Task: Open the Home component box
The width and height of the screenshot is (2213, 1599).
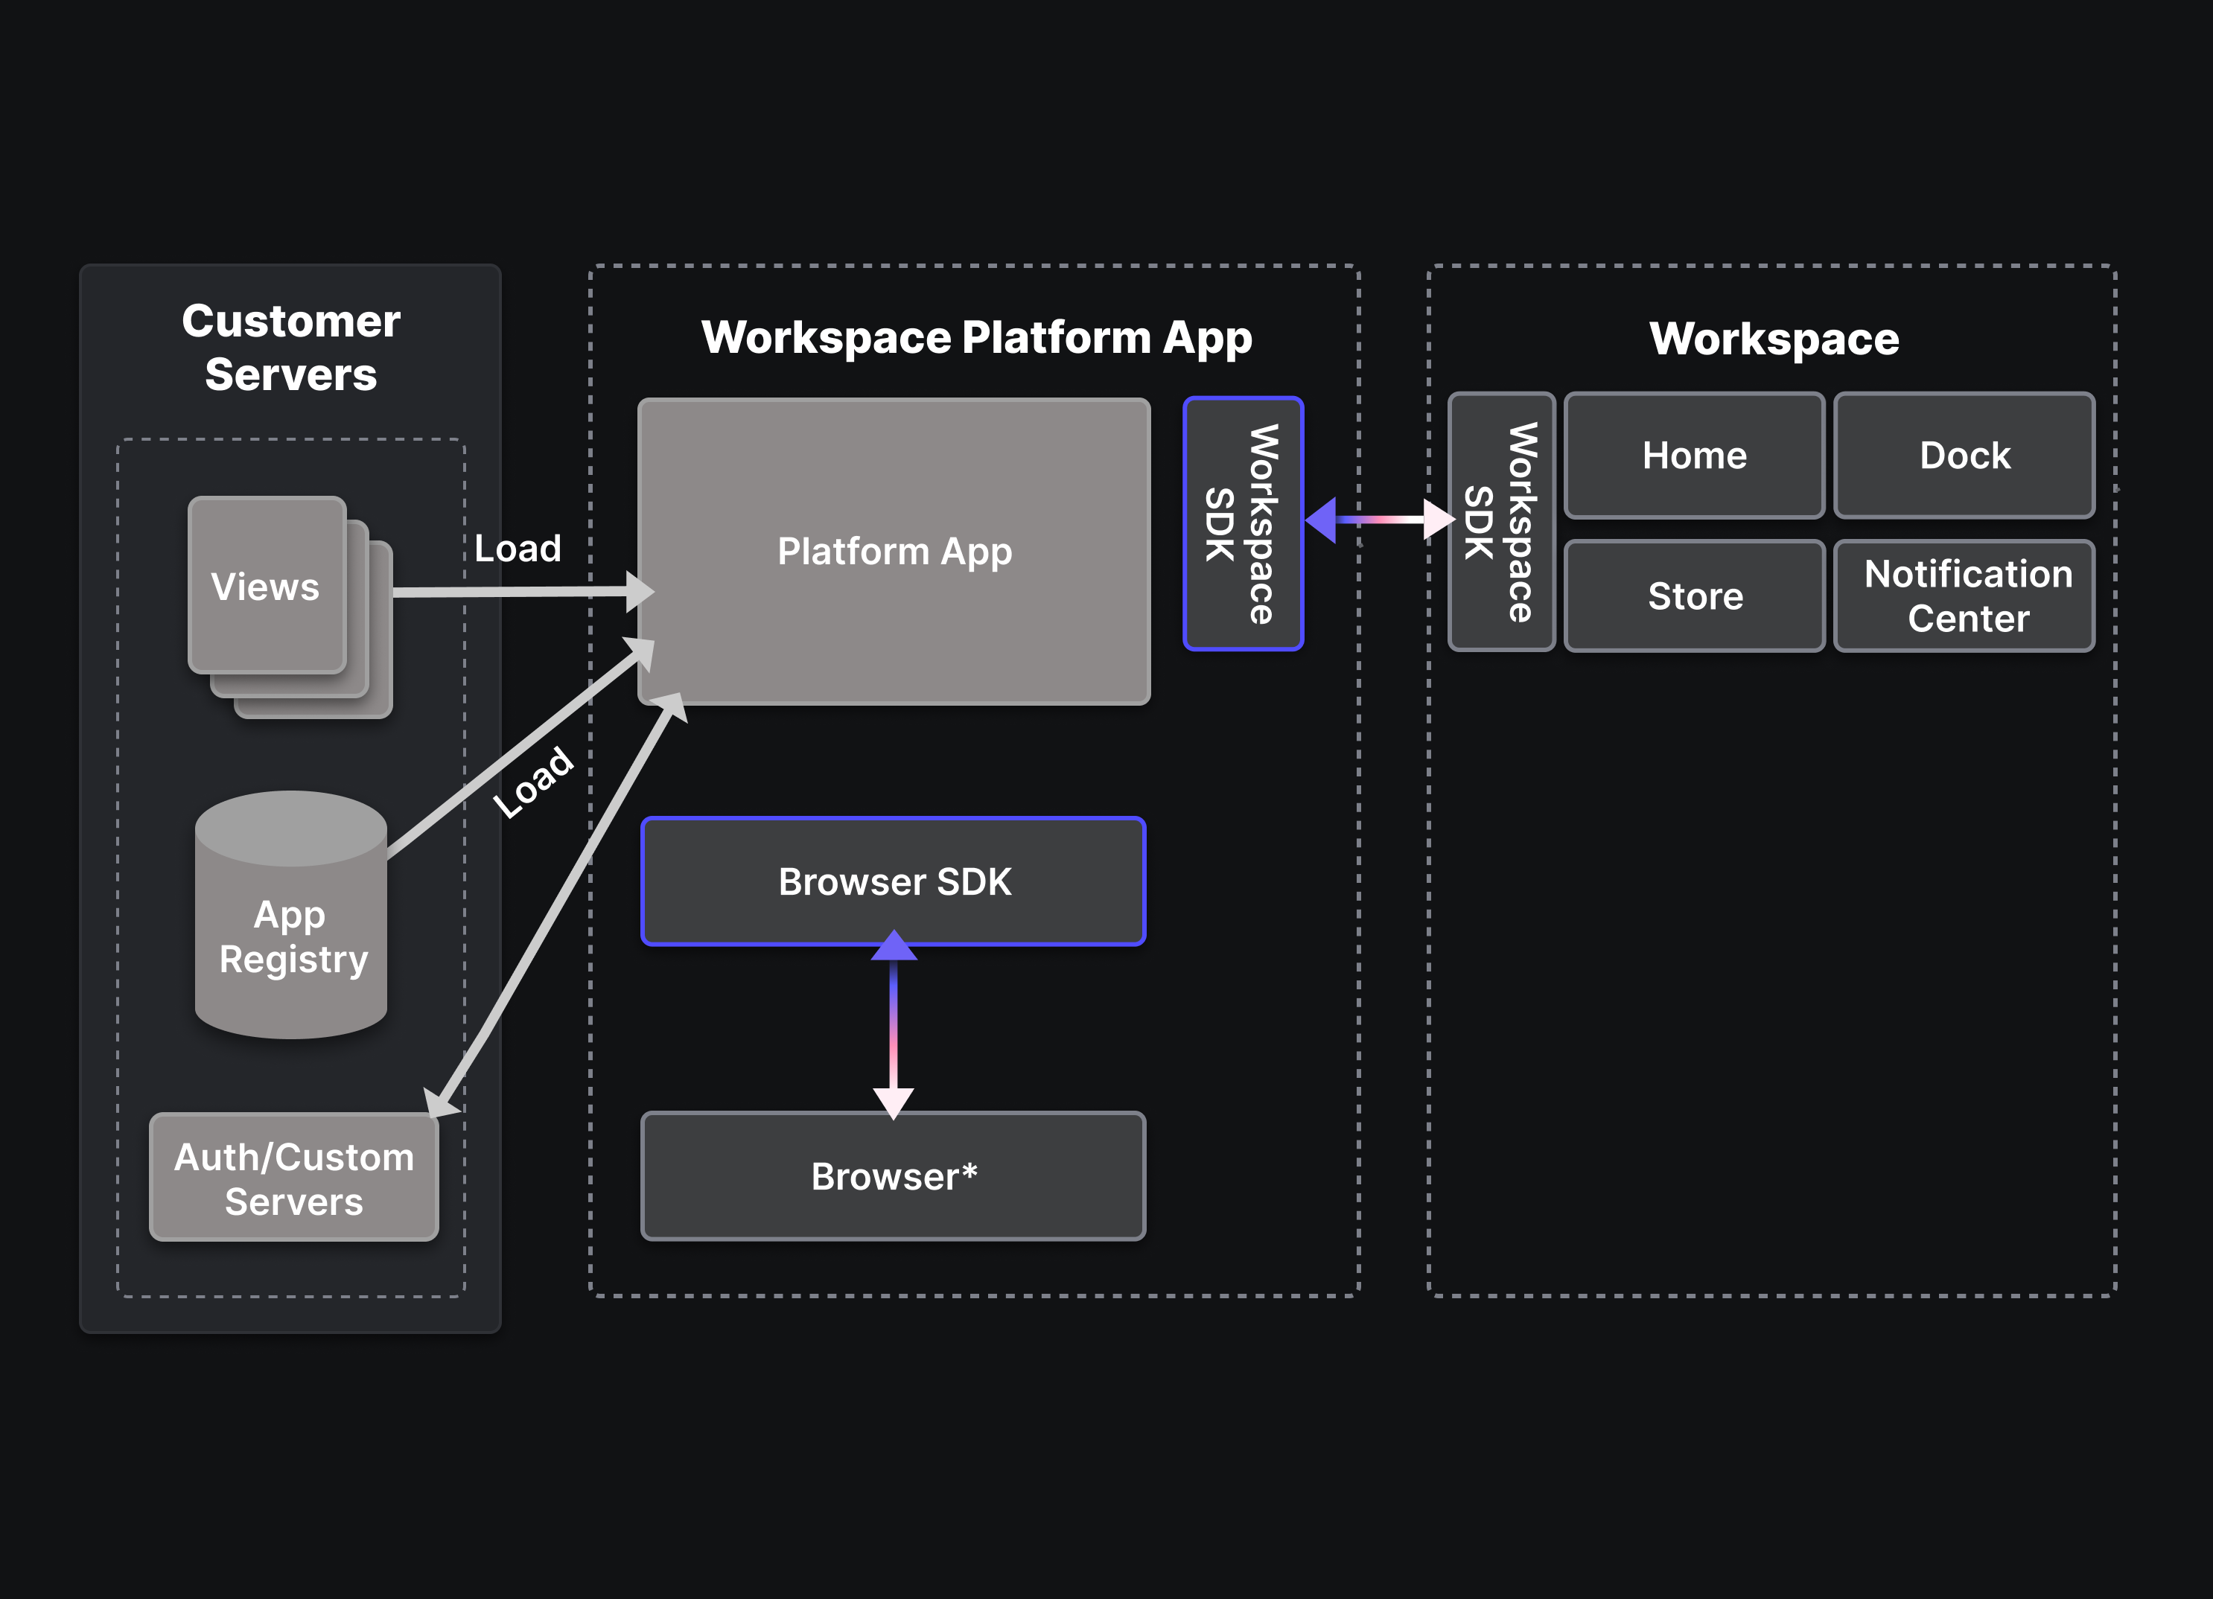Action: [1694, 456]
